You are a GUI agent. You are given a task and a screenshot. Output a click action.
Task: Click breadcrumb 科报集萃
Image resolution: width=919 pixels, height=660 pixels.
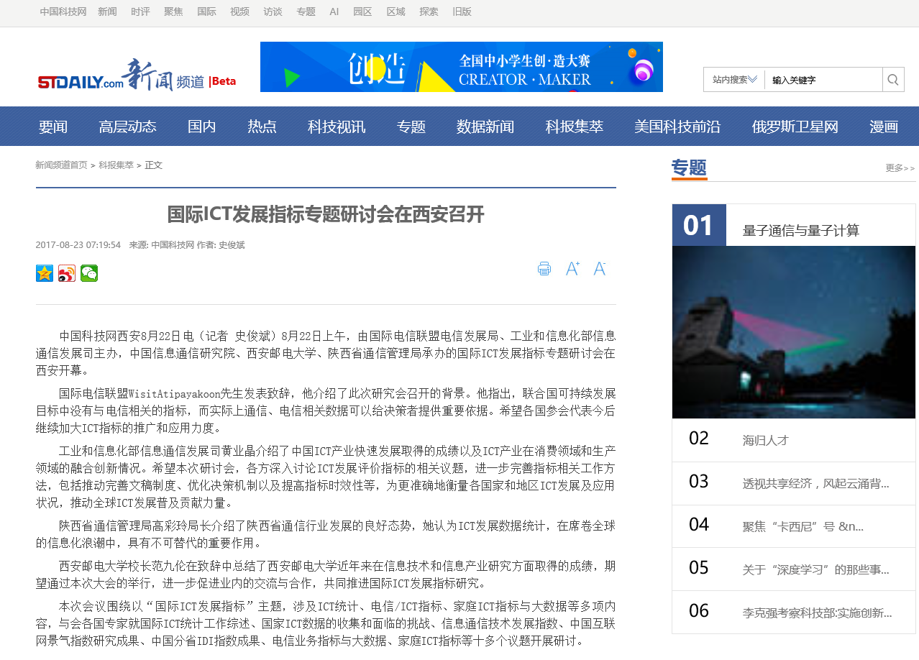point(116,165)
